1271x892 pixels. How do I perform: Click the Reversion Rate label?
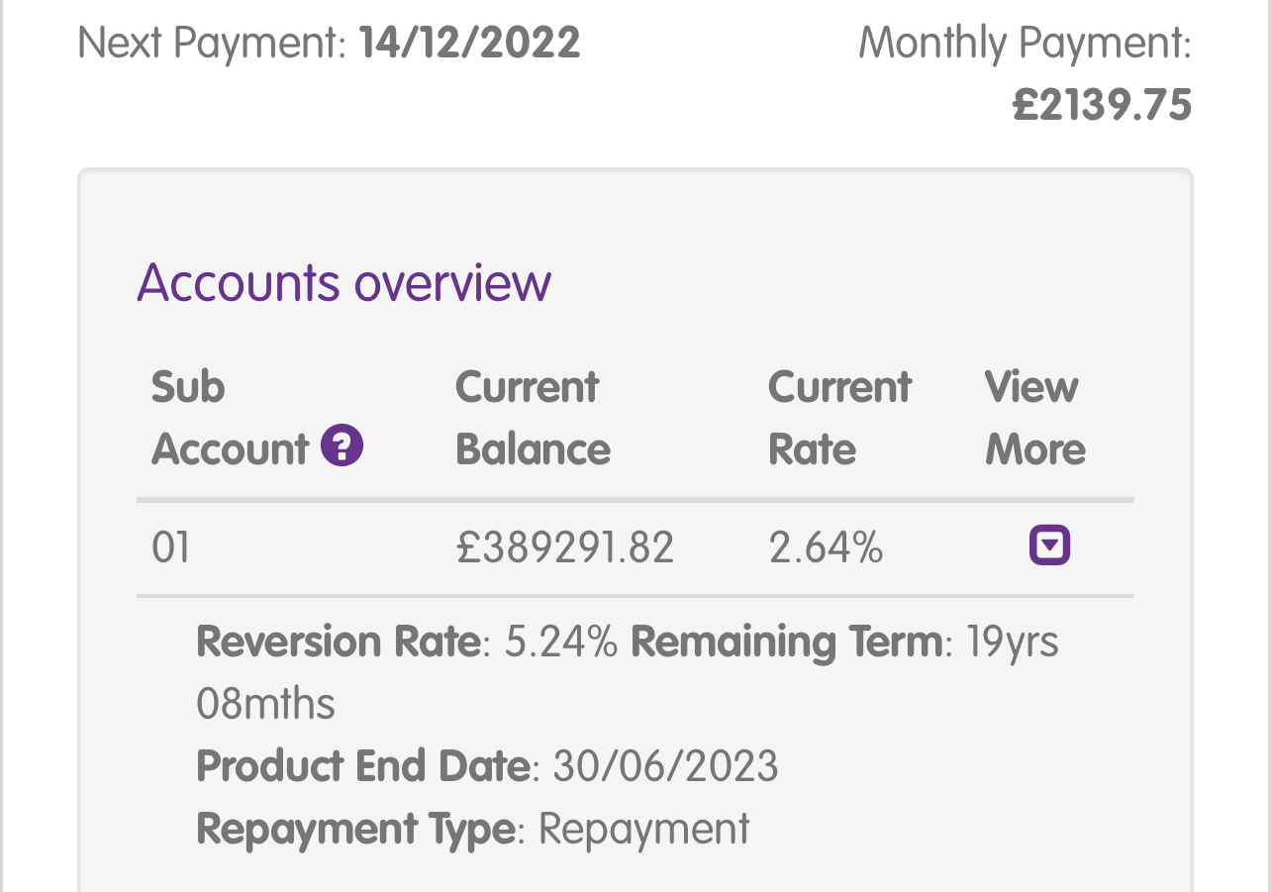click(339, 642)
